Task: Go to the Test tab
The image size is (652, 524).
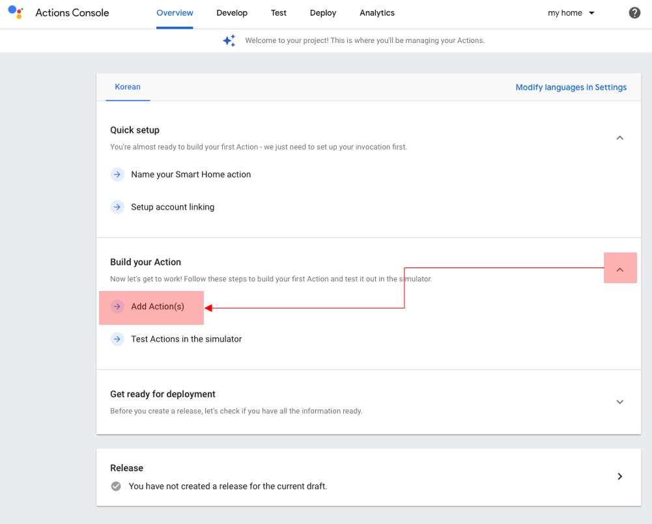Action: pyautogui.click(x=279, y=13)
